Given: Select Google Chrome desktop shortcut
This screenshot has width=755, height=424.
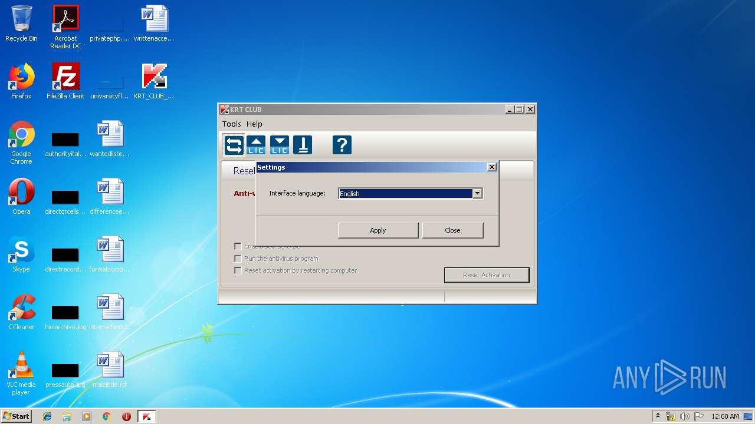Looking at the screenshot, I should [21, 143].
